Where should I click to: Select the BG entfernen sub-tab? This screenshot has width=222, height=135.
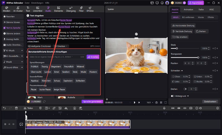188,17
